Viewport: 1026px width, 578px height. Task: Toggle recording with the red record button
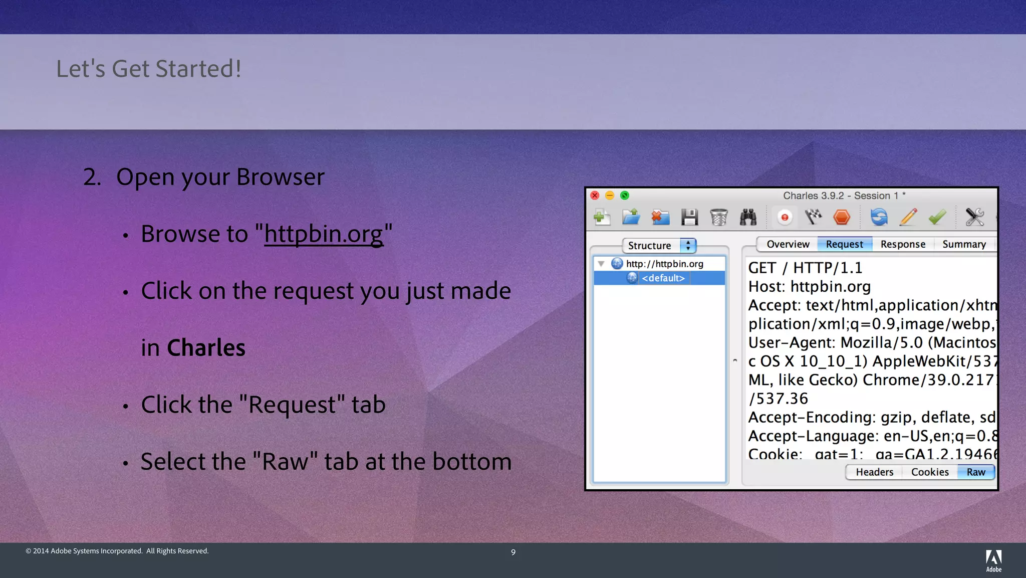785,218
